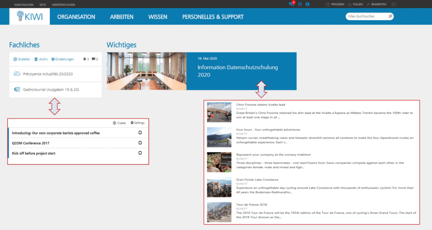The width and height of the screenshot is (432, 230).
Task: Click the bell notifications icon in Fachliches
Action: click(x=84, y=59)
